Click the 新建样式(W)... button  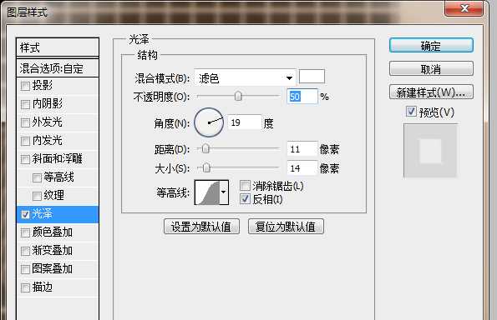431,92
